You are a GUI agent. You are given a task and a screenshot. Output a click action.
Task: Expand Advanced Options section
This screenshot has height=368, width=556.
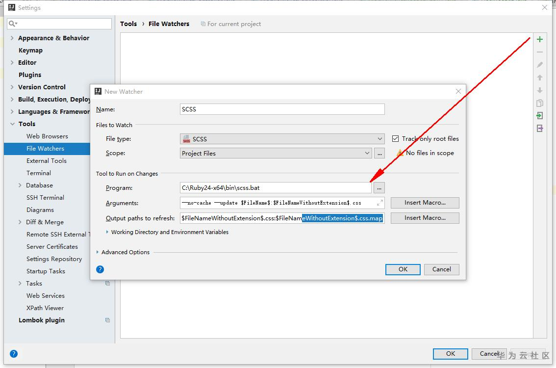(x=98, y=252)
